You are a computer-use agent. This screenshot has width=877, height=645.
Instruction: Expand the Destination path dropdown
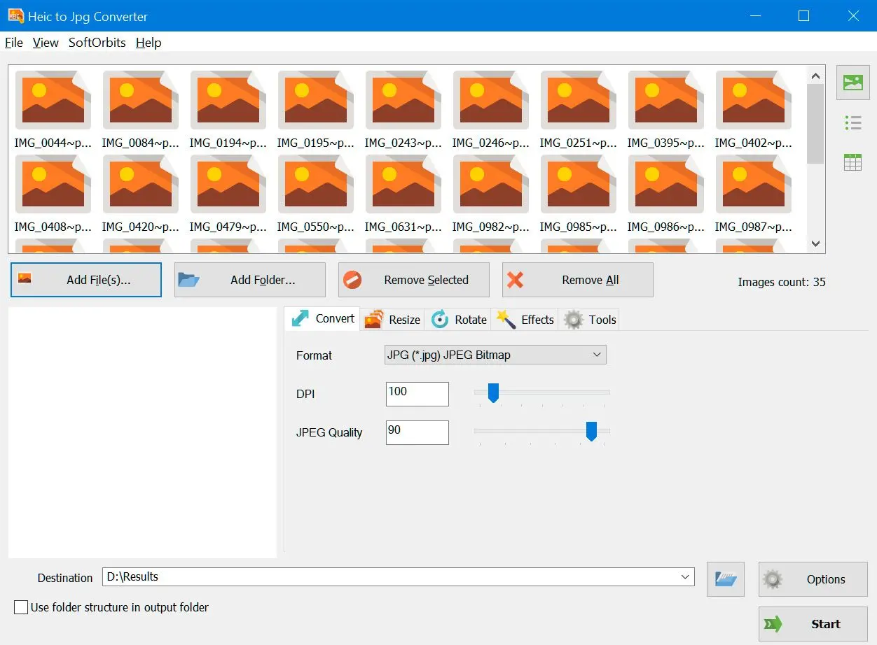click(x=685, y=577)
